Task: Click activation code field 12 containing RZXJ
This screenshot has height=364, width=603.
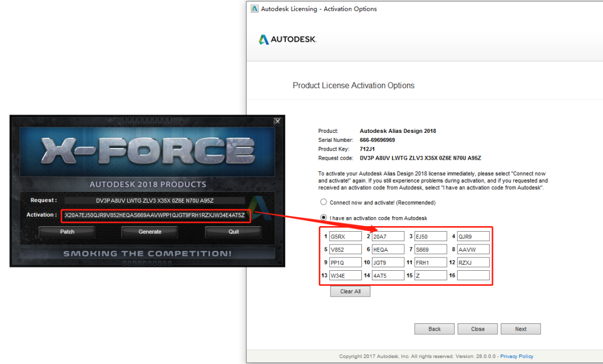Action: (x=473, y=262)
